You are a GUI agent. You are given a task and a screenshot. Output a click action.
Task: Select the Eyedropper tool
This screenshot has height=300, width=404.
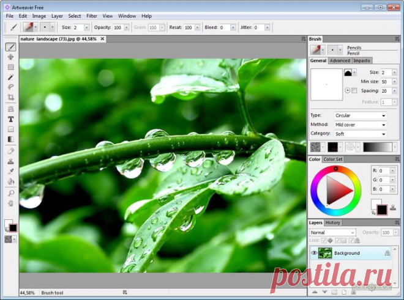click(10, 171)
